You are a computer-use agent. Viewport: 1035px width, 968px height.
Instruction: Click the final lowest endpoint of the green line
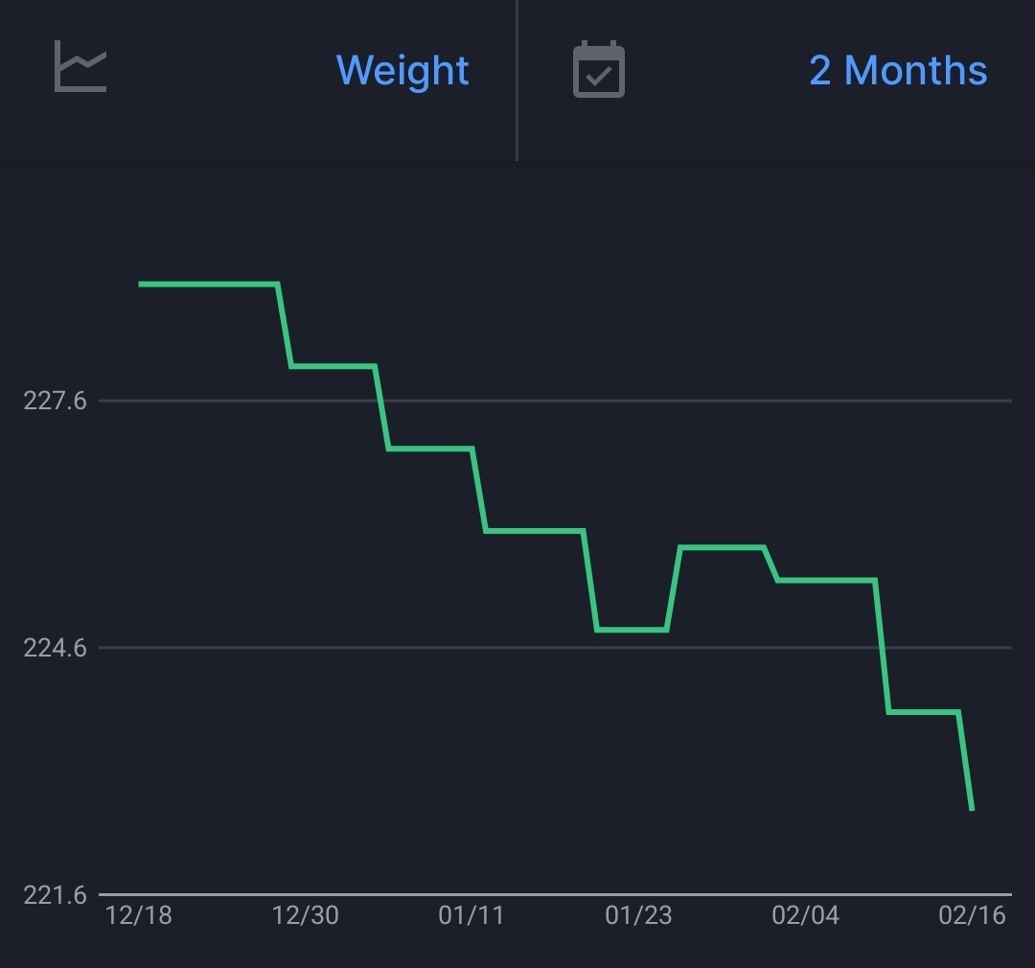click(x=972, y=810)
